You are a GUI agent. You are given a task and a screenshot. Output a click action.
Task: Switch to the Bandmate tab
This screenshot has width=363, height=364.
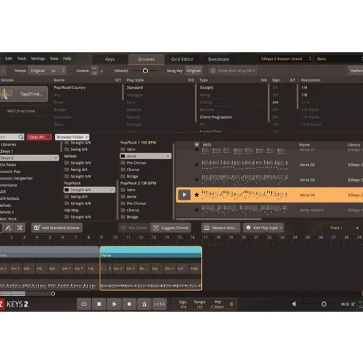tap(218, 59)
